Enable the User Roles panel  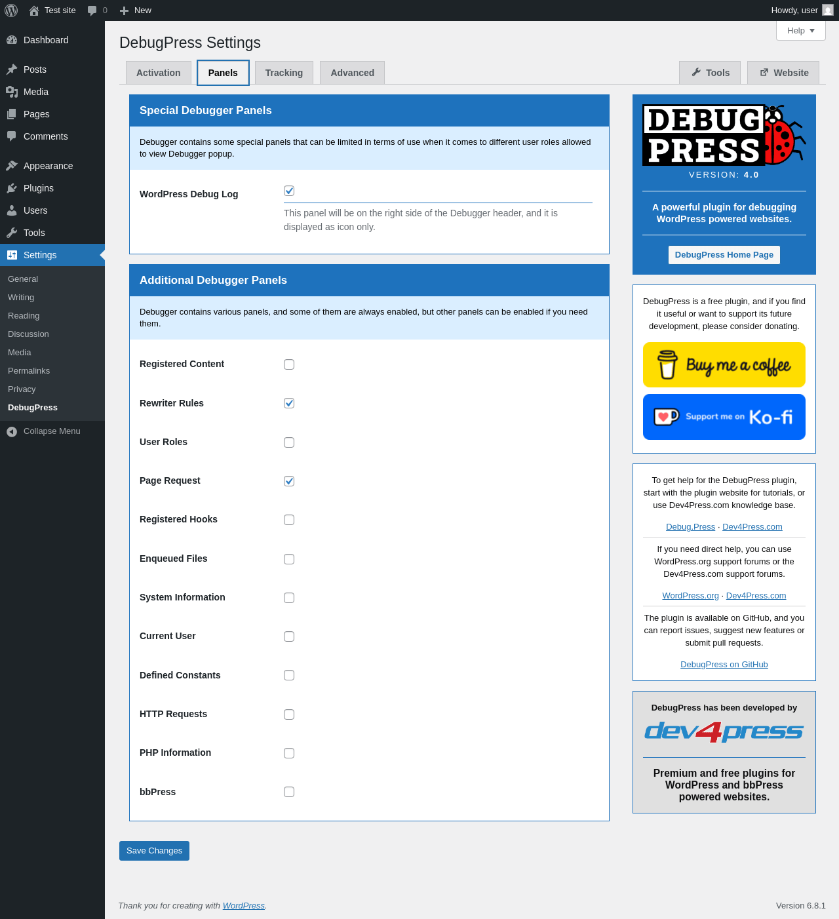(x=289, y=442)
